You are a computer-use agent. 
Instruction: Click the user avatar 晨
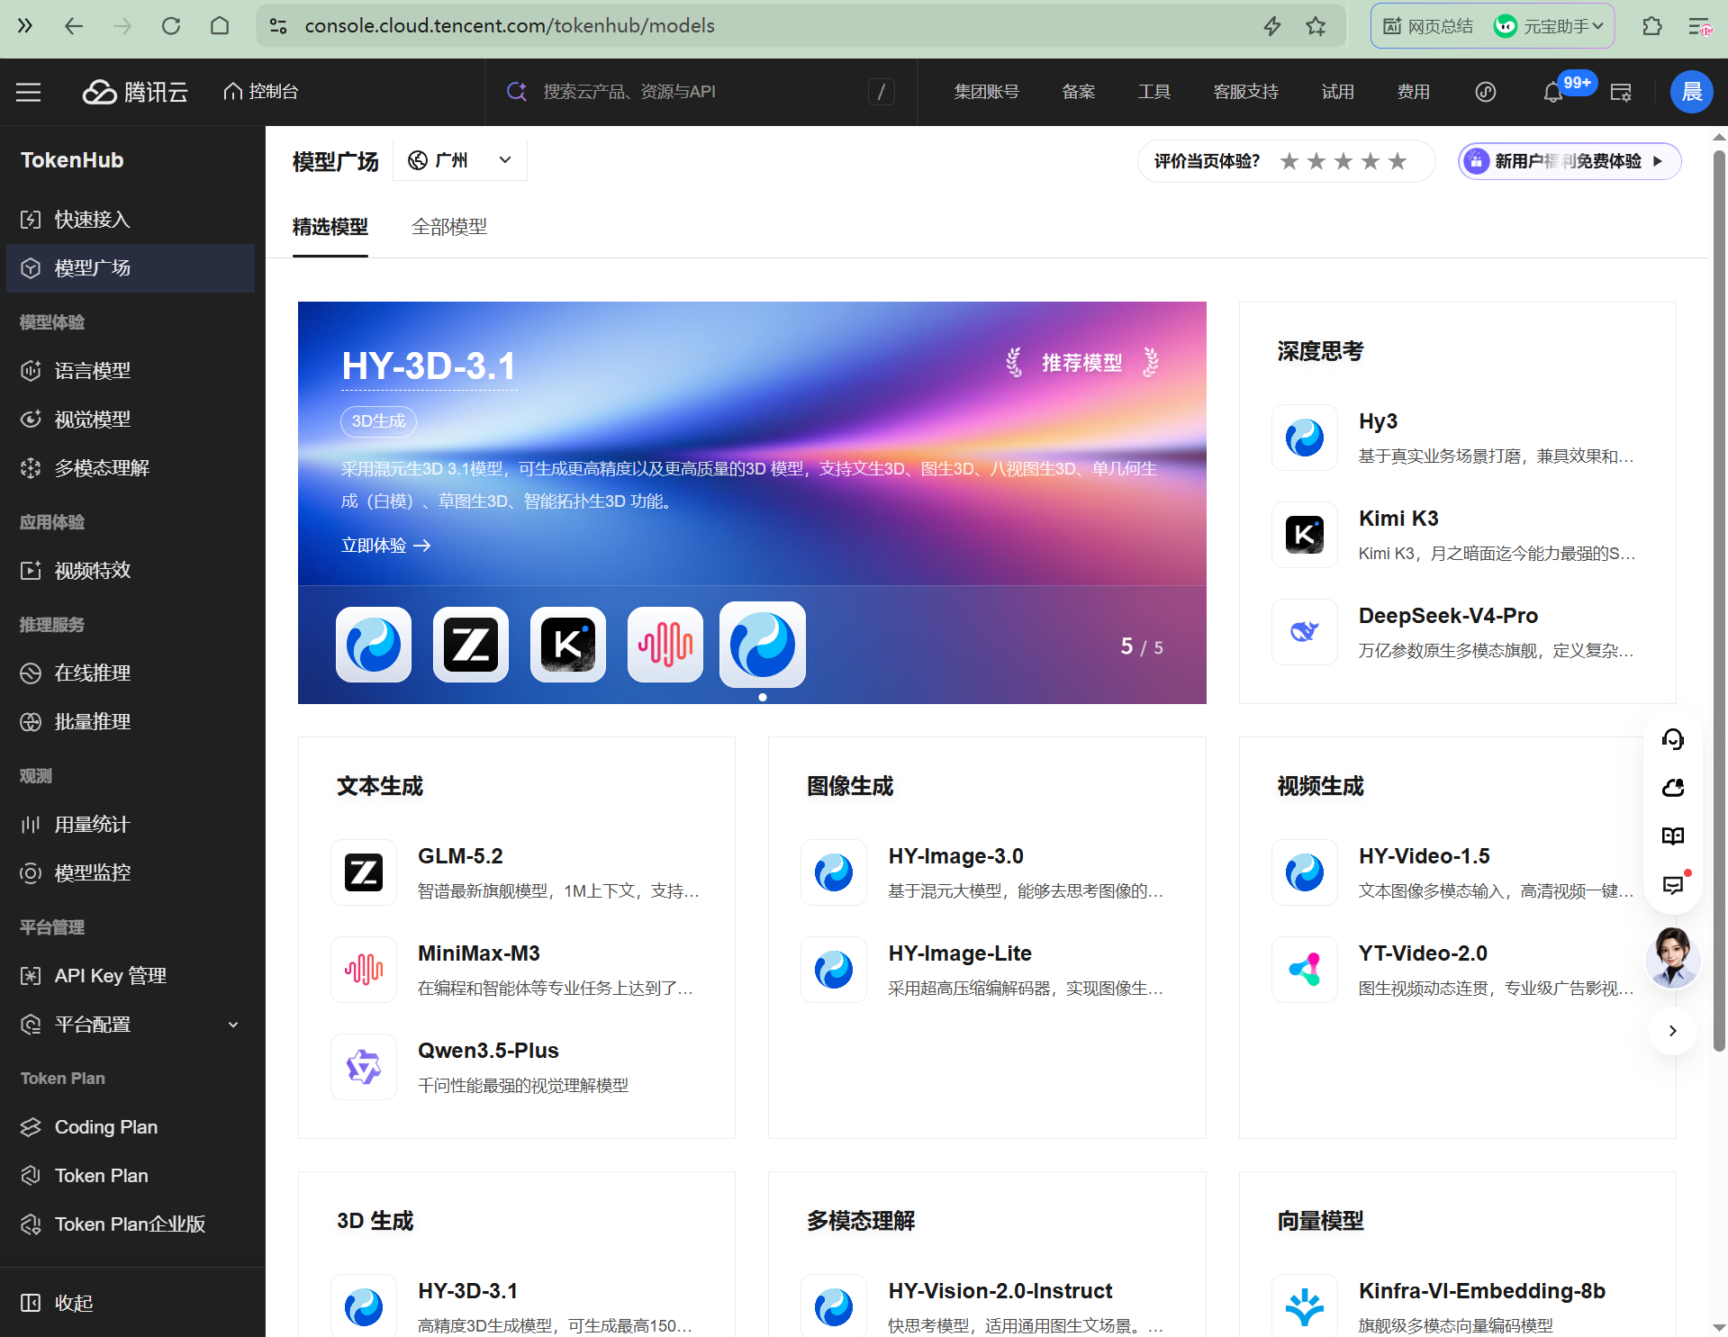tap(1692, 92)
